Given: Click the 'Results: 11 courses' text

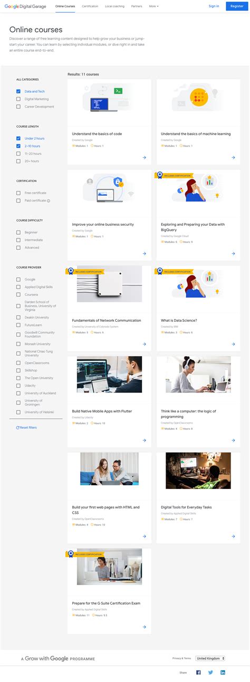Looking at the screenshot, I should [83, 74].
